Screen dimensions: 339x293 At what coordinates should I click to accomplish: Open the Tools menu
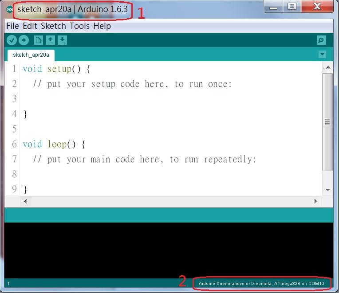tap(79, 26)
